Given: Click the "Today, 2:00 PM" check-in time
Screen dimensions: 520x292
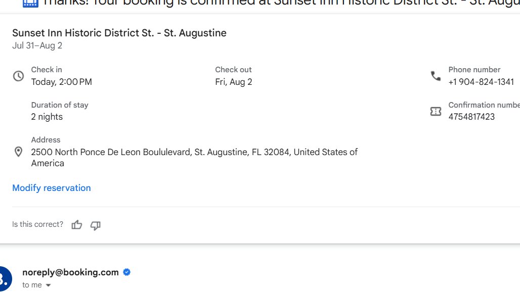Looking at the screenshot, I should [62, 82].
